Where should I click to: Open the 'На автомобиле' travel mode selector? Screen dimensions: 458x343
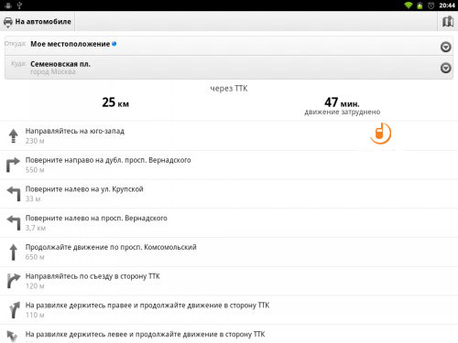click(38, 22)
